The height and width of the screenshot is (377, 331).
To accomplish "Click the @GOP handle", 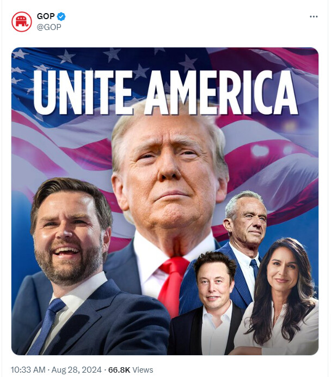I will (49, 27).
